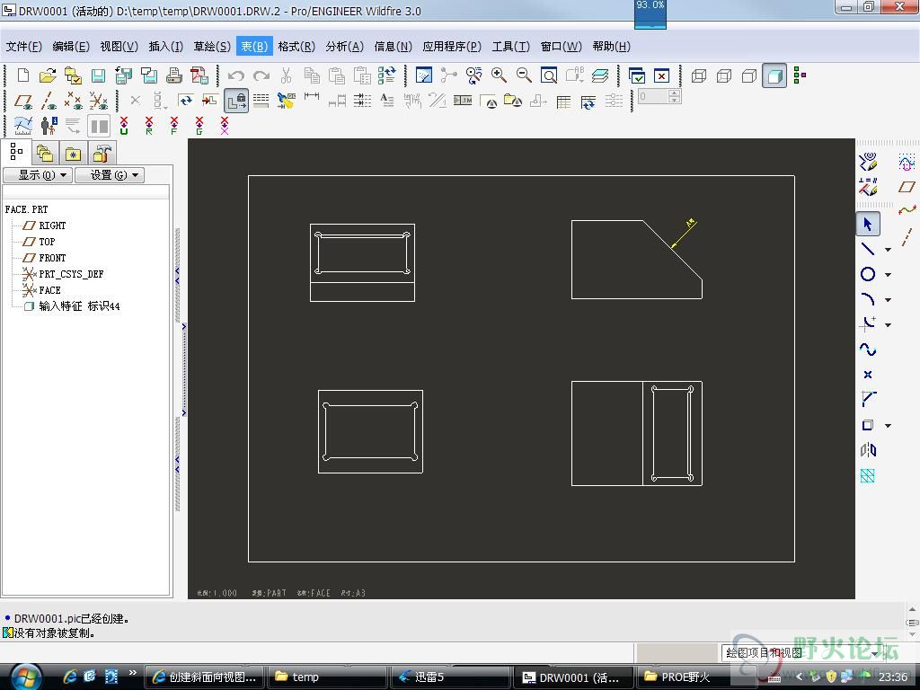Redo the last undone action
The image size is (920, 690).
[261, 75]
